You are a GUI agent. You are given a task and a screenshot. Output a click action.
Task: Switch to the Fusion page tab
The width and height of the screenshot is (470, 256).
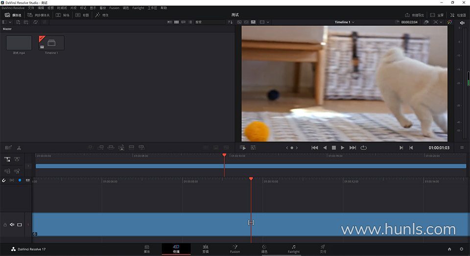pos(235,249)
